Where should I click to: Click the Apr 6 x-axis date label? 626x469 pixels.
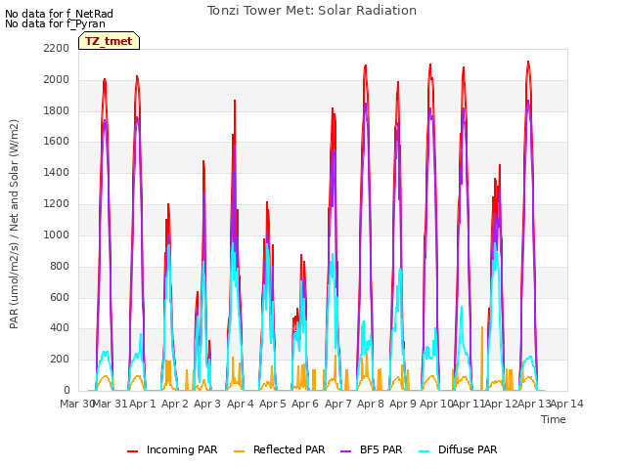(305, 404)
